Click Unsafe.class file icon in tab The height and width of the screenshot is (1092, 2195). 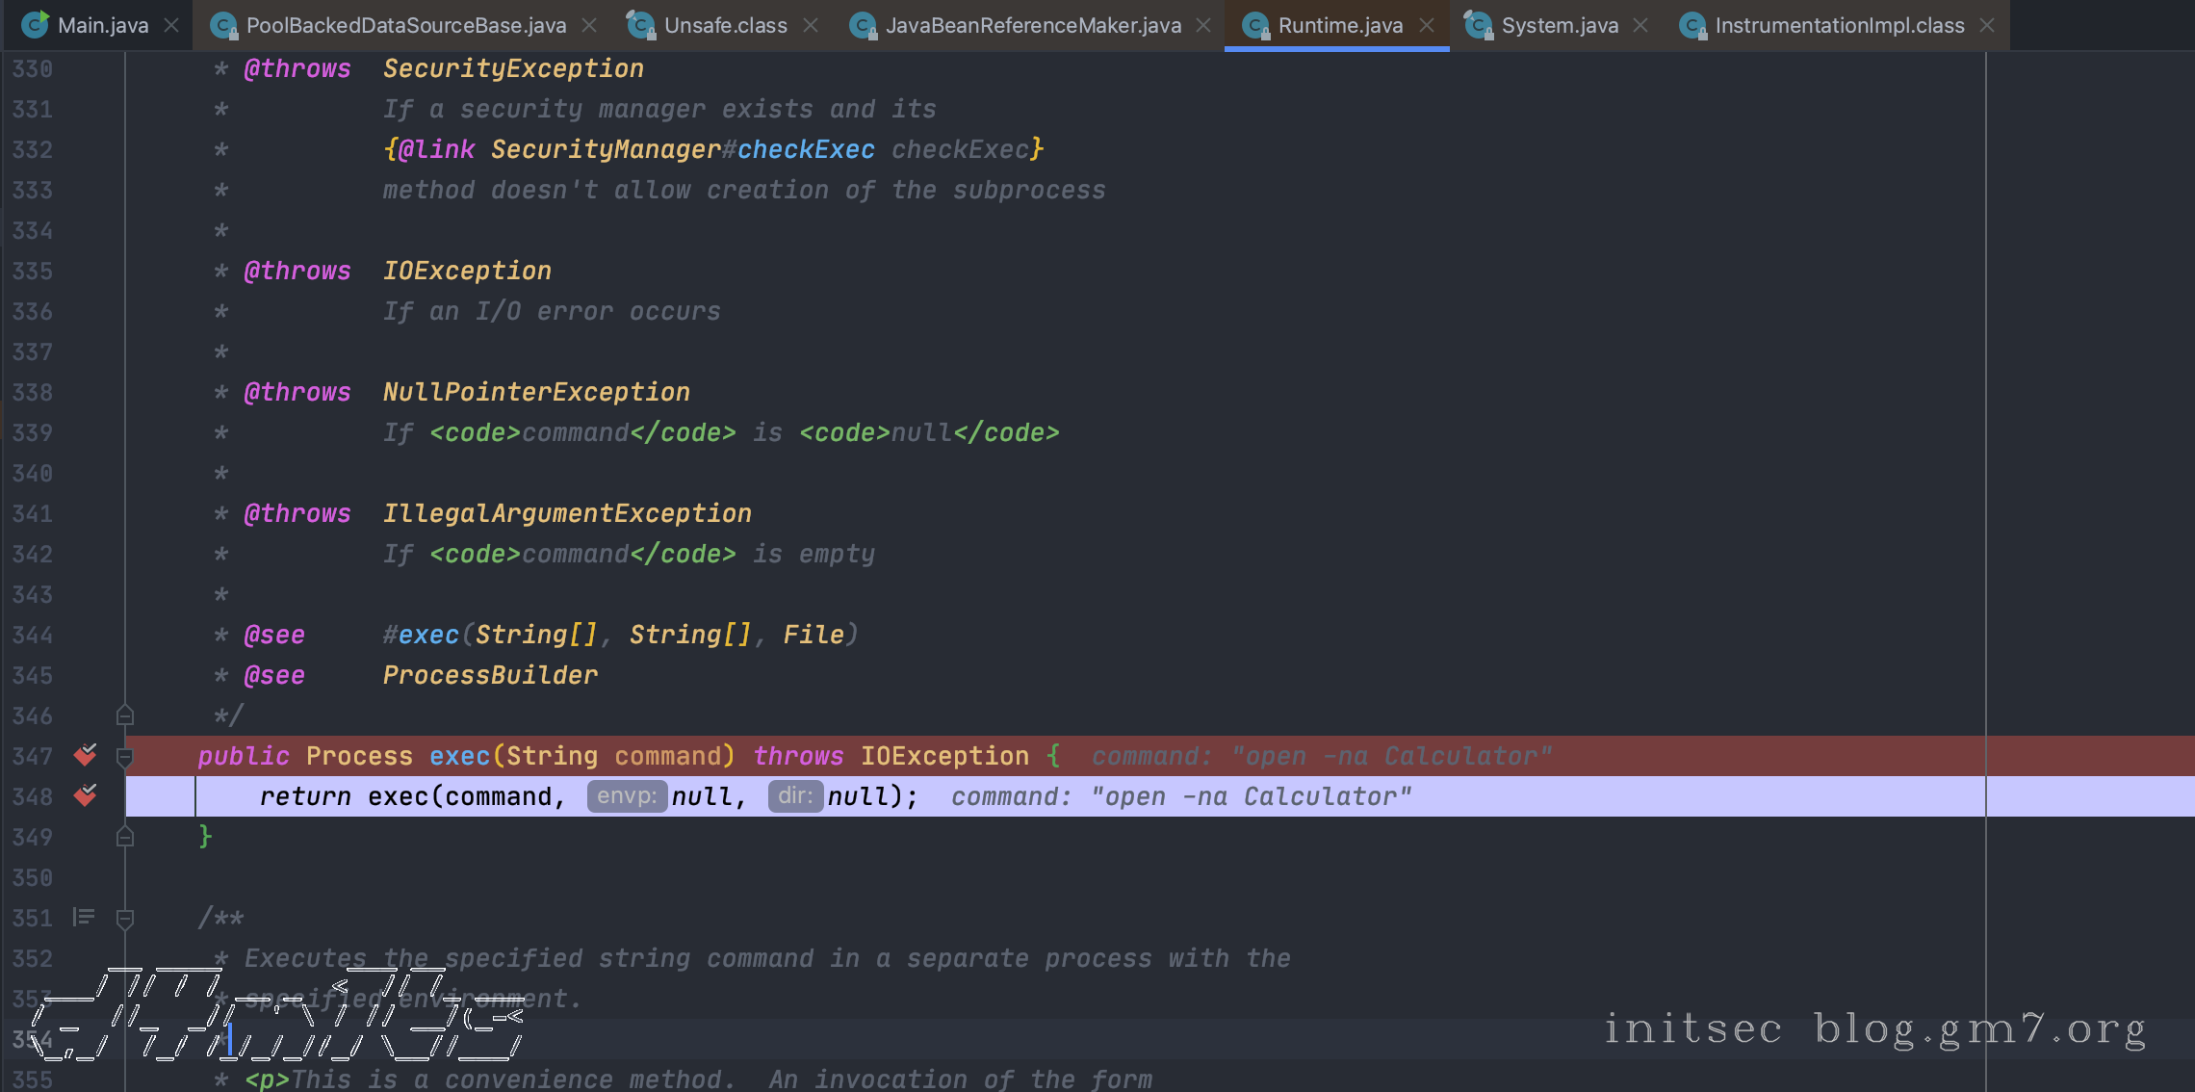pyautogui.click(x=641, y=25)
